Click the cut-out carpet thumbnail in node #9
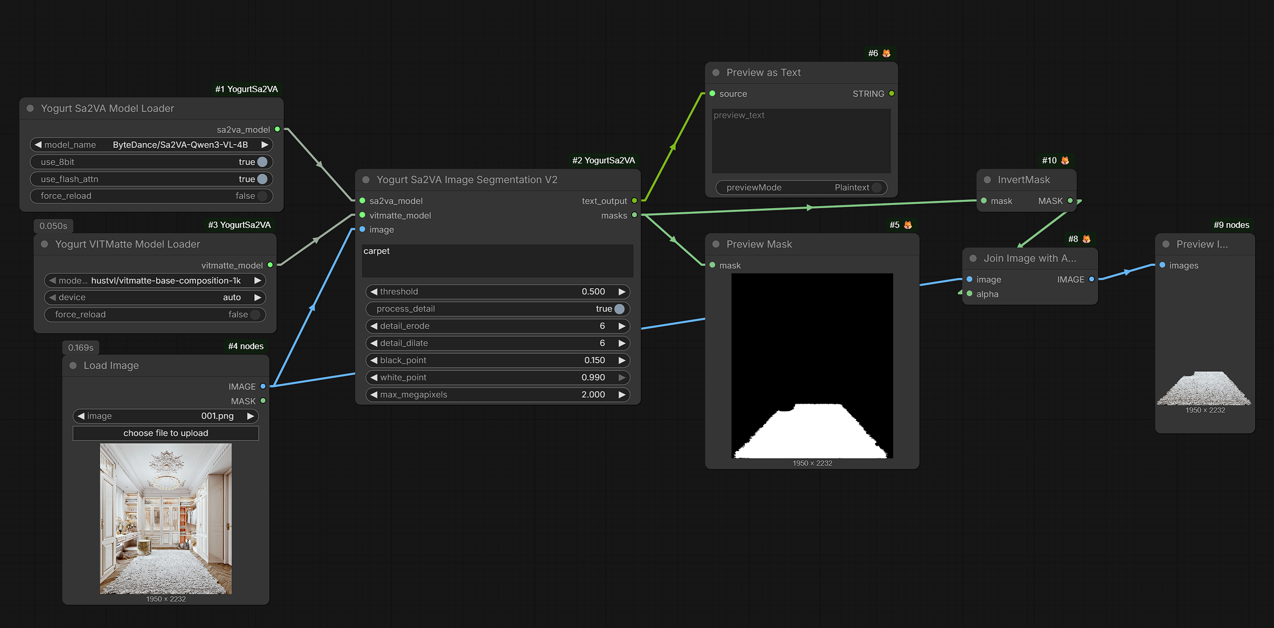The image size is (1274, 628). [1205, 388]
